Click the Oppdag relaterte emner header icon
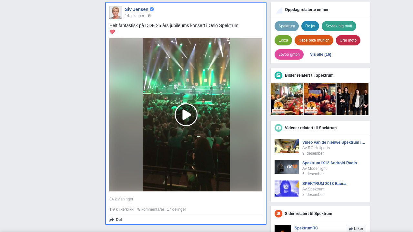The width and height of the screenshot is (413, 232). (x=278, y=10)
